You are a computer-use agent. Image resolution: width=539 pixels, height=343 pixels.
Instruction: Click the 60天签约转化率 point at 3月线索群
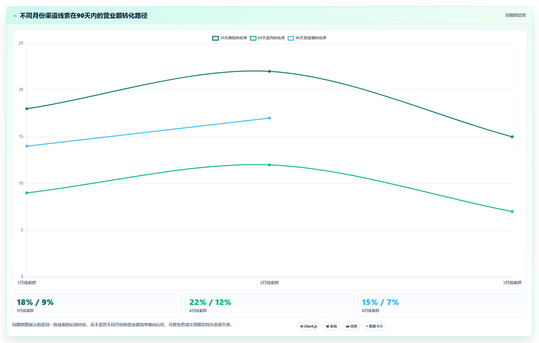click(512, 211)
